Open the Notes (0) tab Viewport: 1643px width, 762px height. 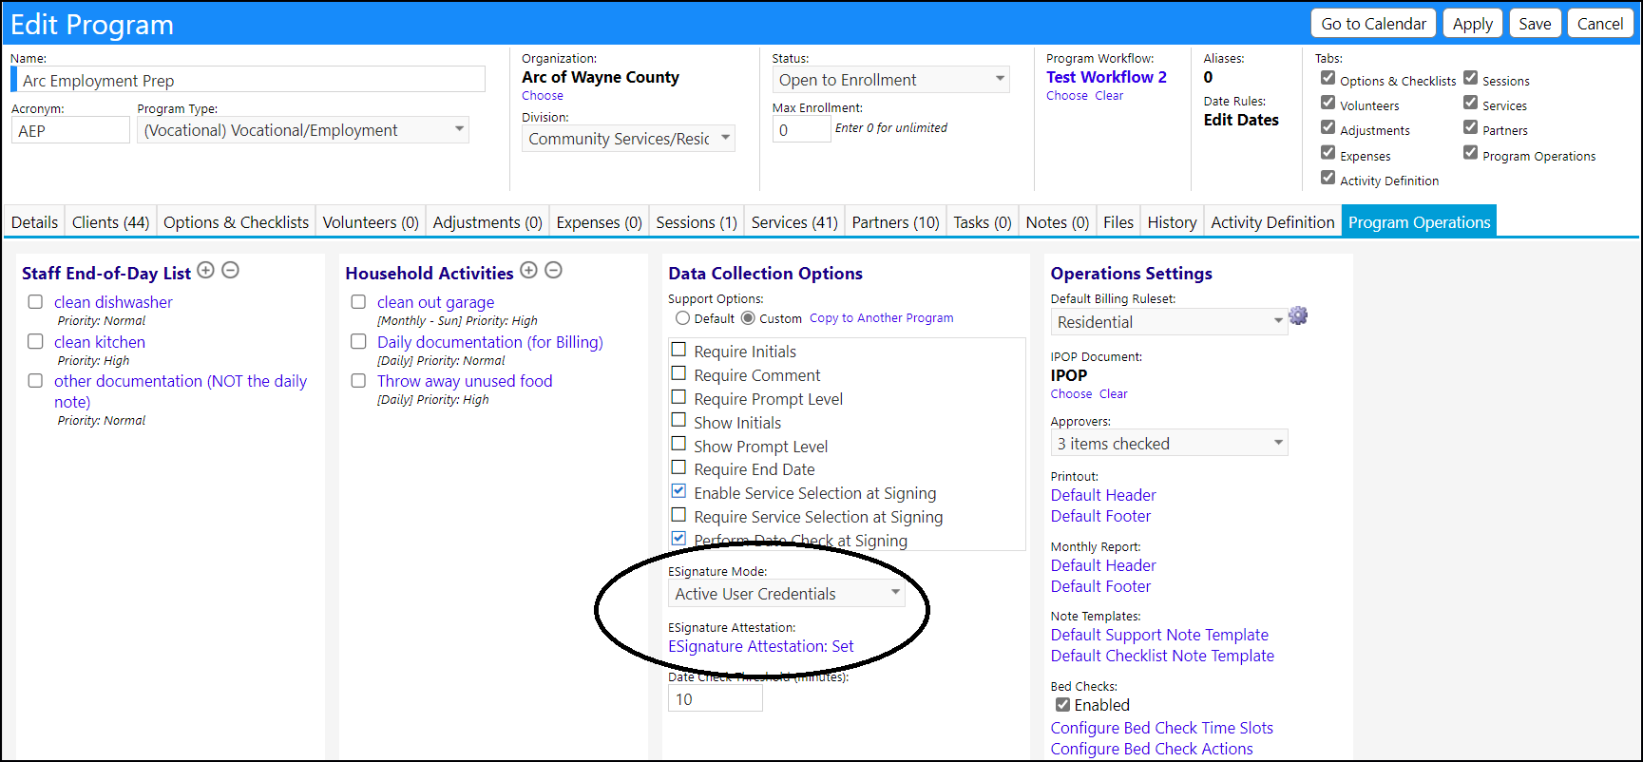(x=1057, y=222)
